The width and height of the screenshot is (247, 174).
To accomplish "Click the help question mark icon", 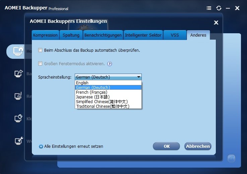I will 110,64.
